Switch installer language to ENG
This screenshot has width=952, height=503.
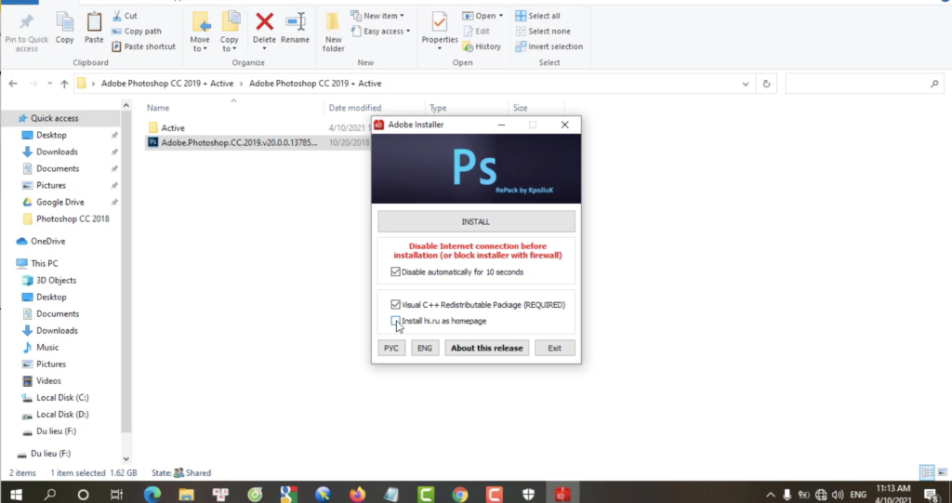pyautogui.click(x=424, y=348)
